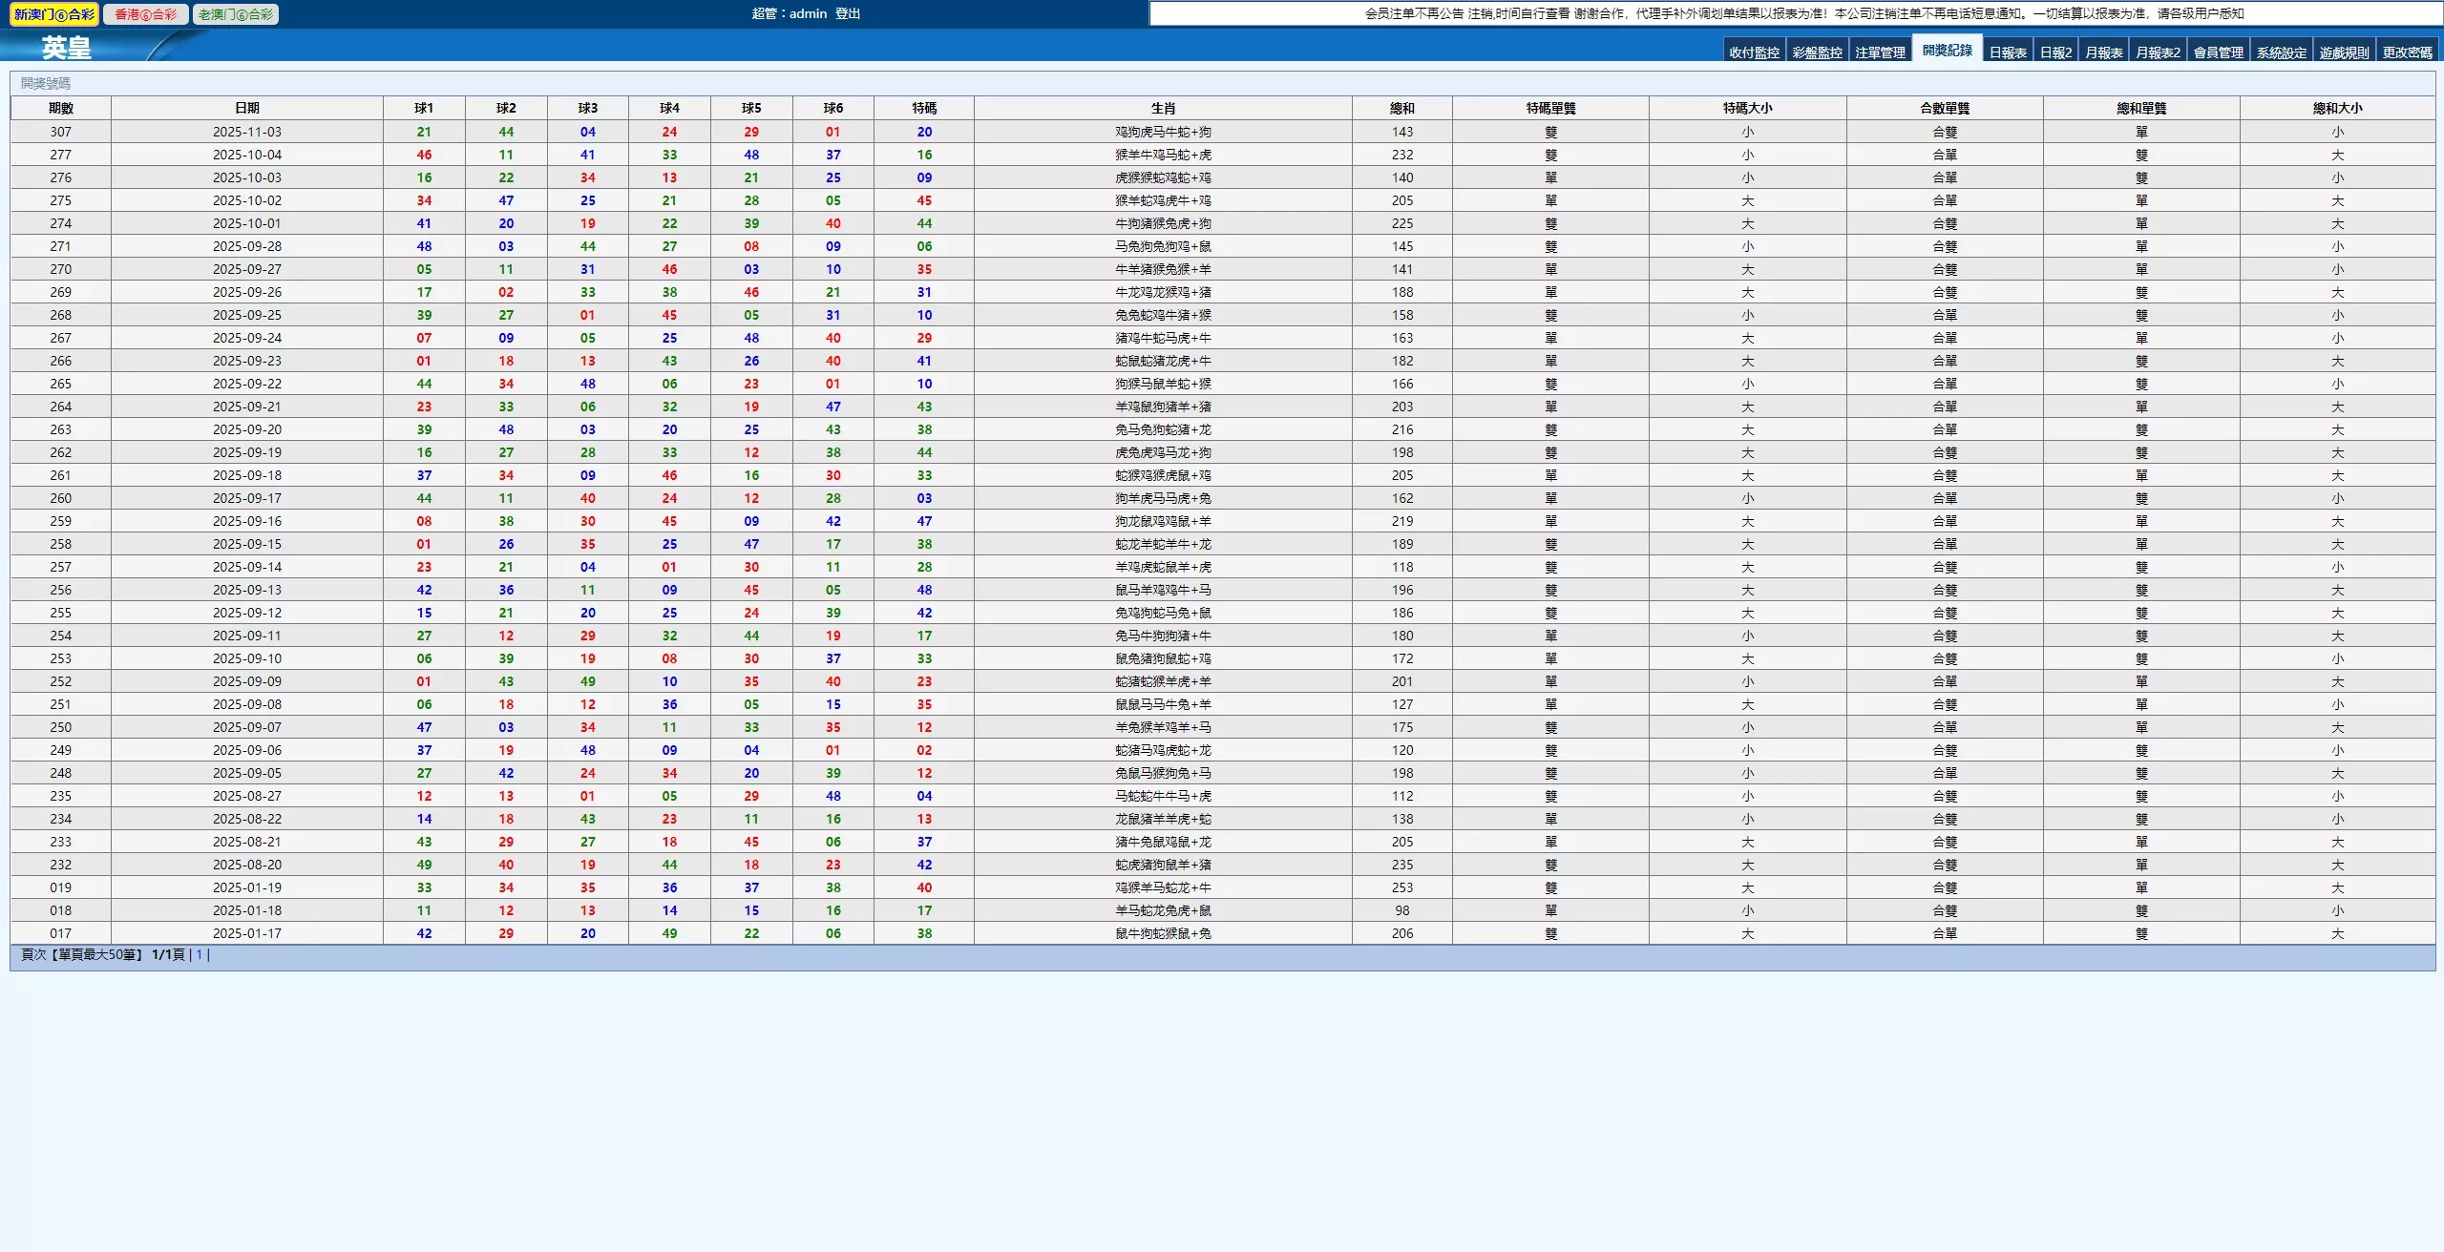Click page number 1 in pagination

click(x=199, y=955)
